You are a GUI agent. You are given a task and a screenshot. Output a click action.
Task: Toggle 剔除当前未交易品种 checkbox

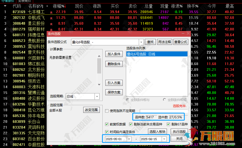coord(131,124)
